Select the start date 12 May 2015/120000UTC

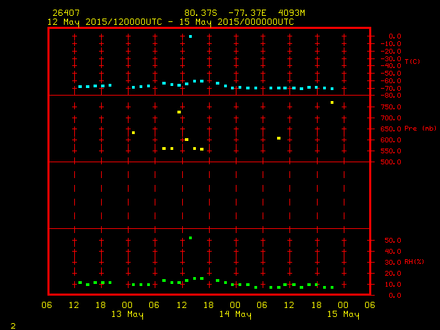pos(104,22)
